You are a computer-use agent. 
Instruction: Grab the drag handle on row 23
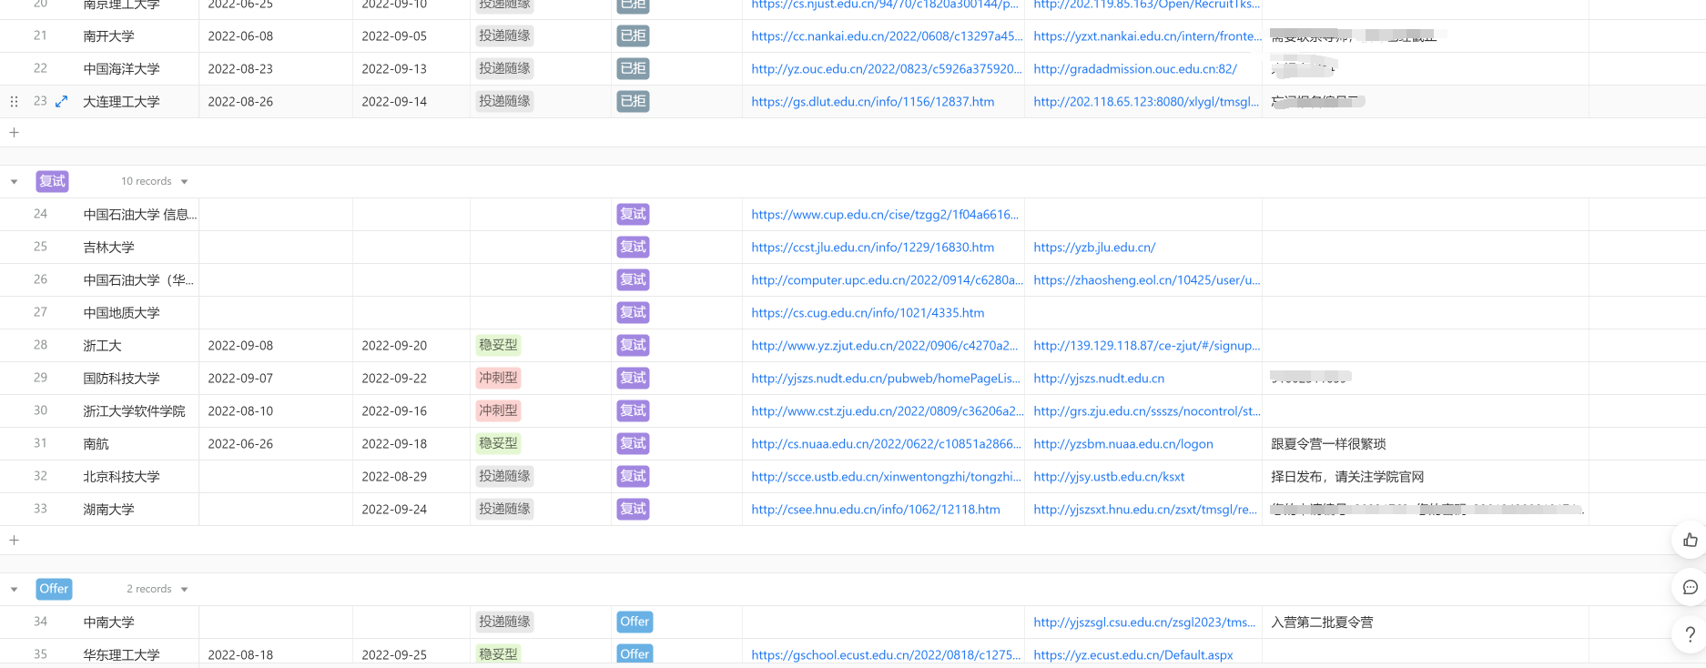[x=14, y=102]
